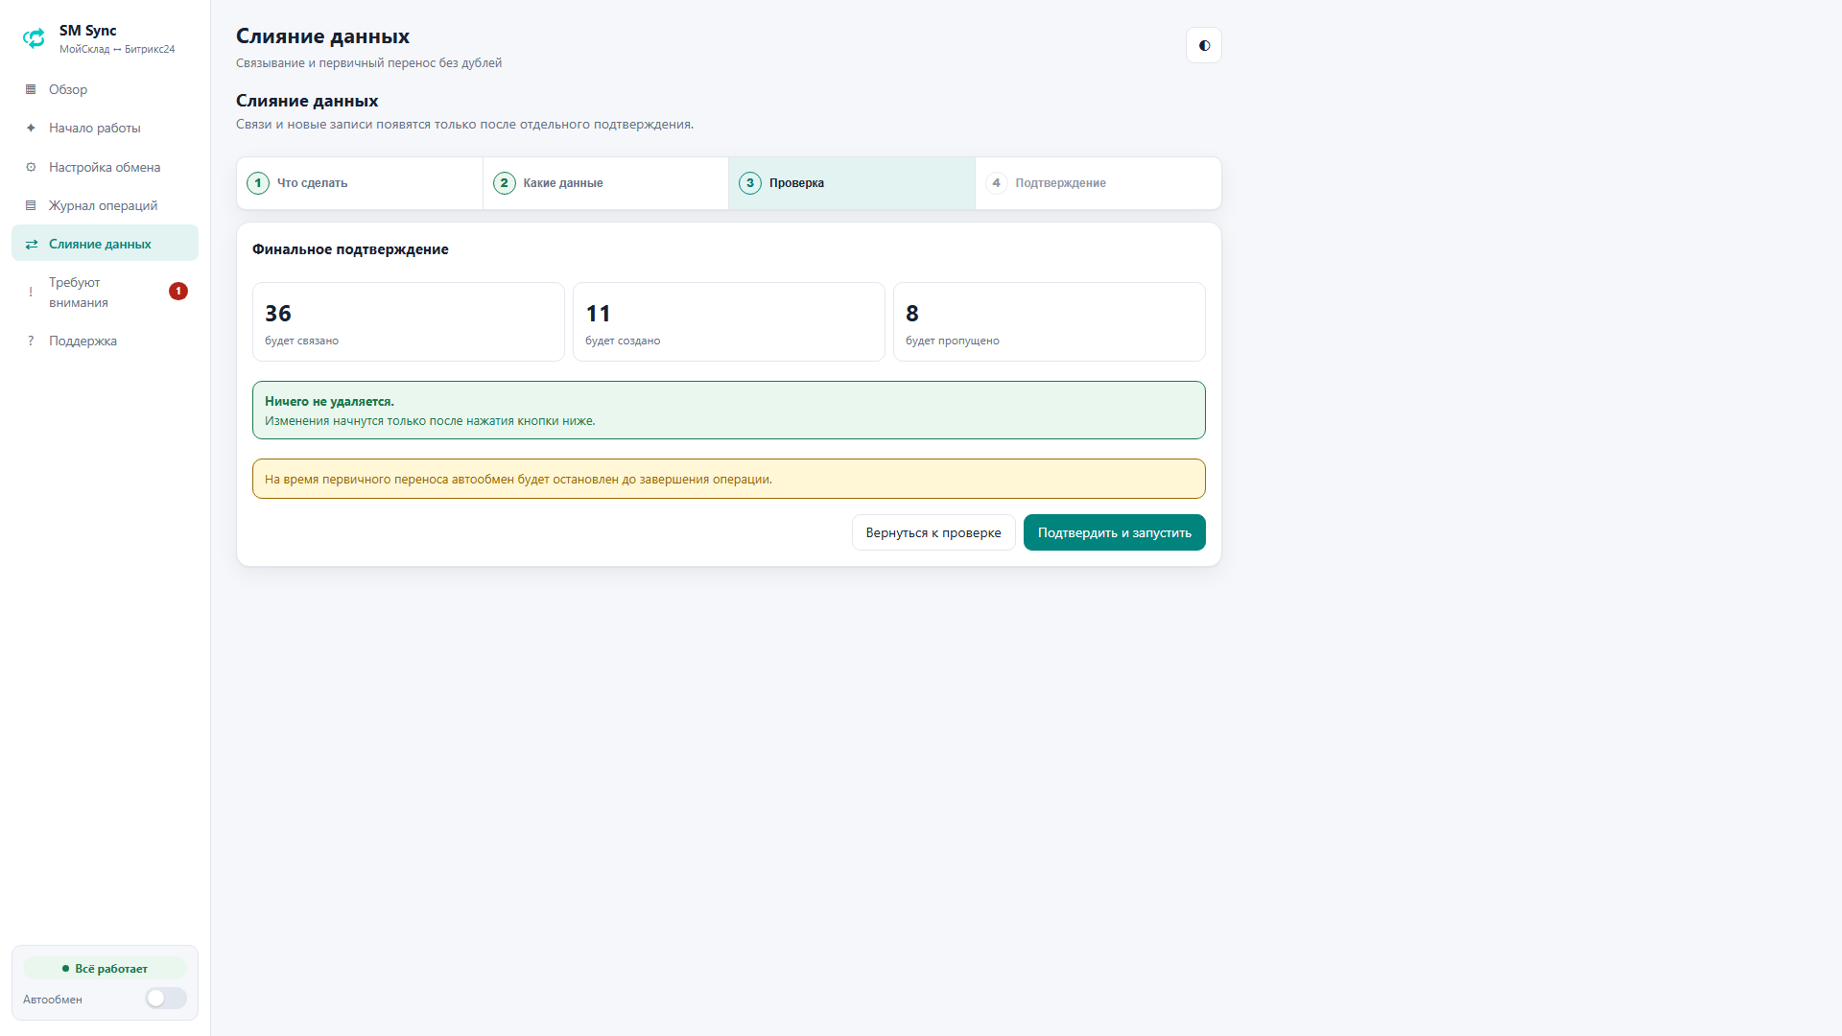Click the Ничего не удаляется notice
The height and width of the screenshot is (1036, 1842).
click(729, 411)
